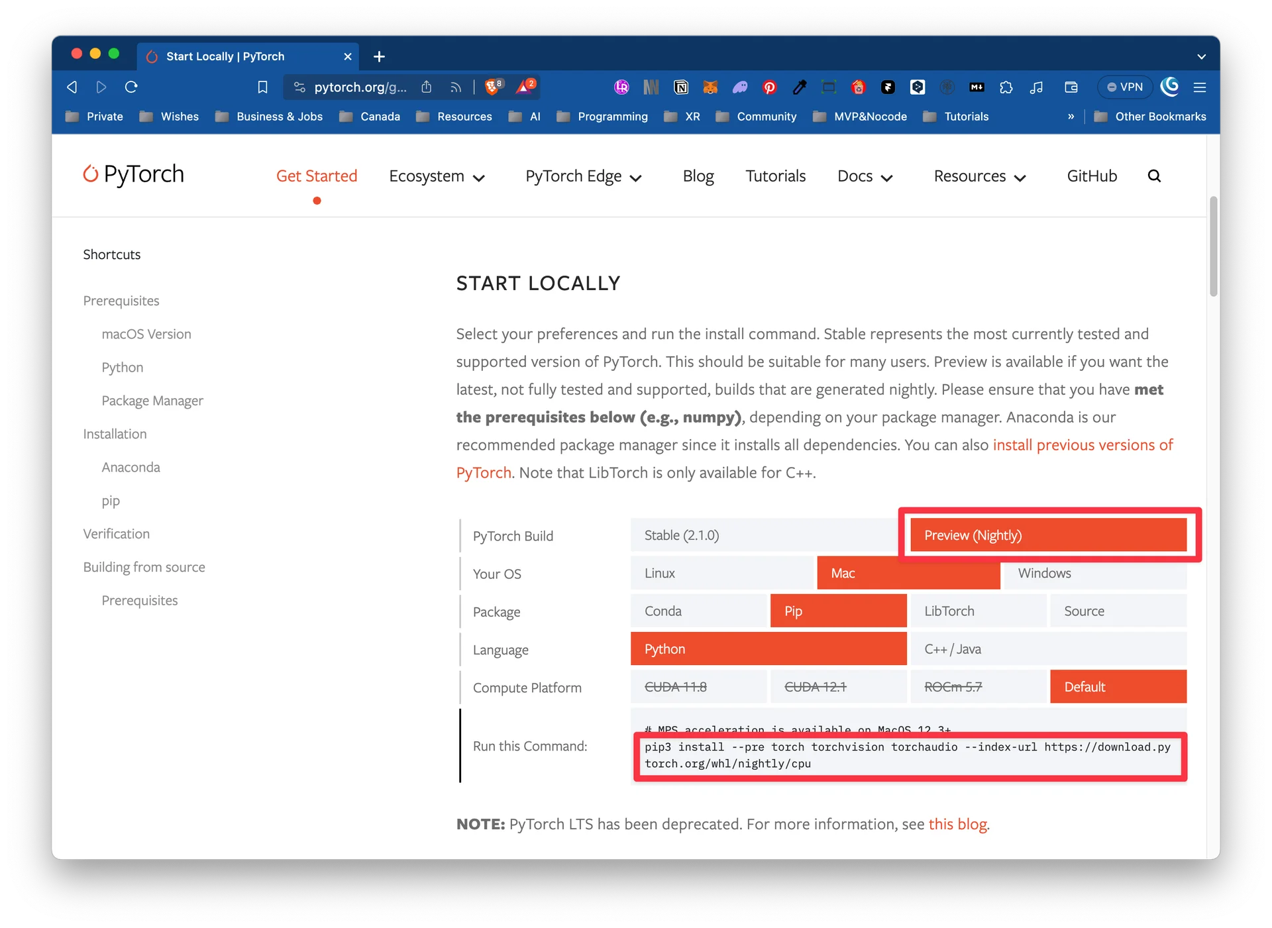Toggle the VPN button
Screen dimensions: 1272x928
(x=1125, y=87)
